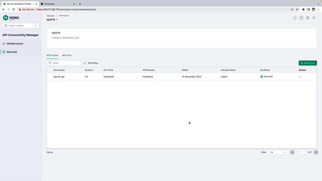Viewport: 322px width, 181px height.
Task: Toggle the browser side panel icon
Action: tap(308, 10)
